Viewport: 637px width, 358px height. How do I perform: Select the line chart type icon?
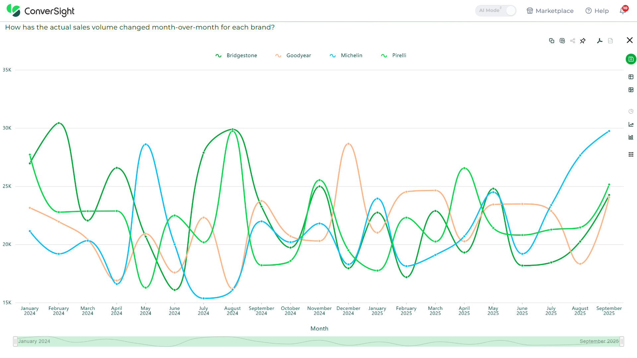tap(631, 124)
